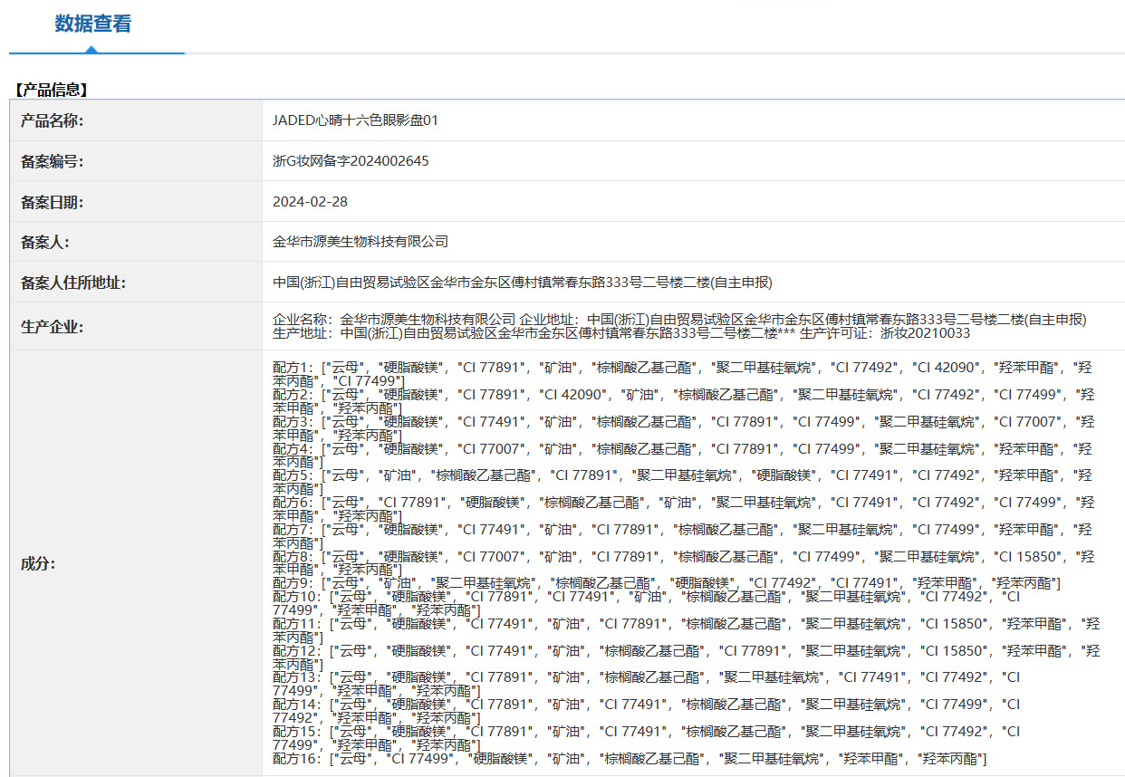Select the 配方9 ingredient line

coord(667,582)
